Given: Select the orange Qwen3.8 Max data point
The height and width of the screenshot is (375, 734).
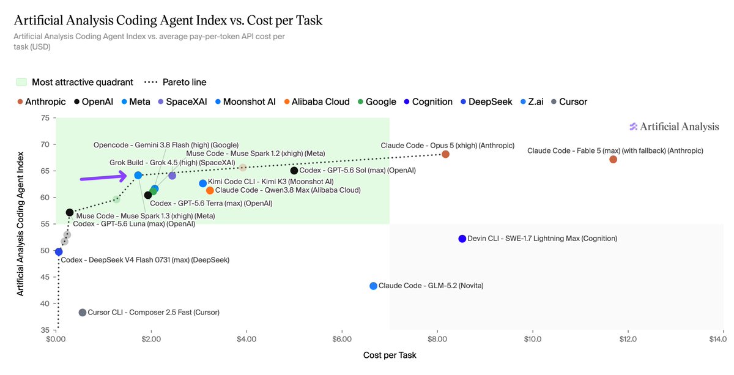Looking at the screenshot, I should point(210,190).
